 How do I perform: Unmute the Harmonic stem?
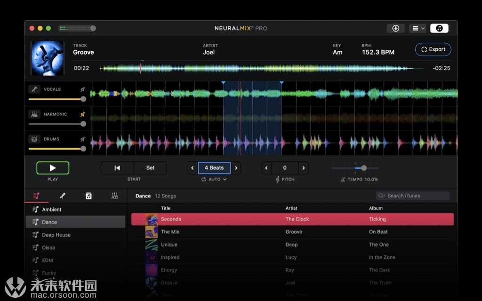point(83,114)
